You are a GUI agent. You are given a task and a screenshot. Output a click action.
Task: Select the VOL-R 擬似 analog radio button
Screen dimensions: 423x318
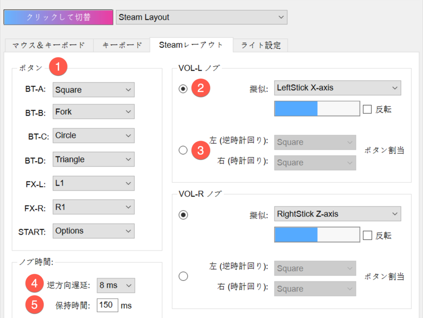click(x=183, y=215)
